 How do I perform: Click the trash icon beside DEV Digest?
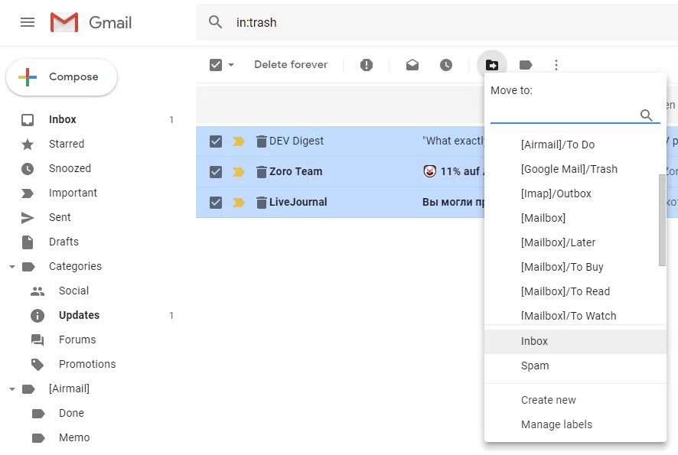[261, 141]
